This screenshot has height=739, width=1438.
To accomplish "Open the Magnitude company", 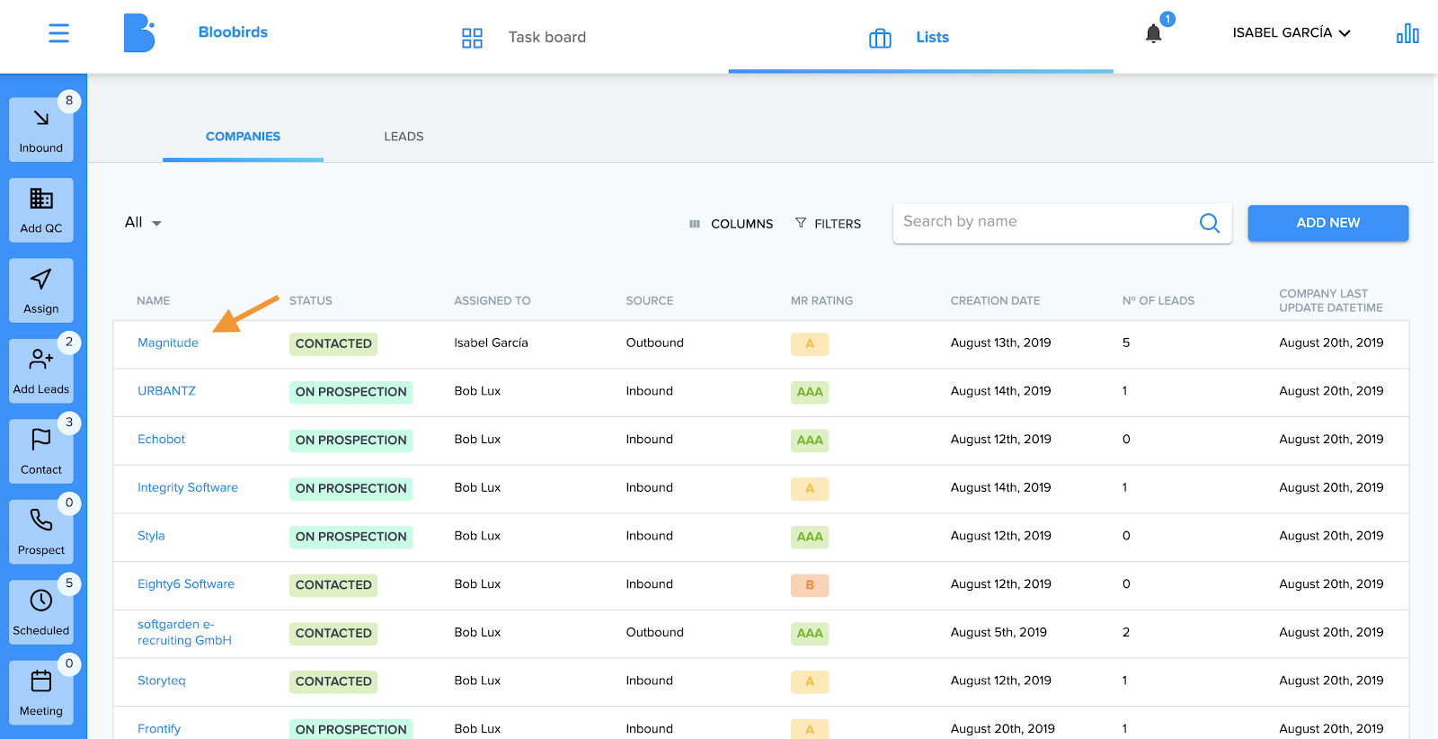I will 168,343.
